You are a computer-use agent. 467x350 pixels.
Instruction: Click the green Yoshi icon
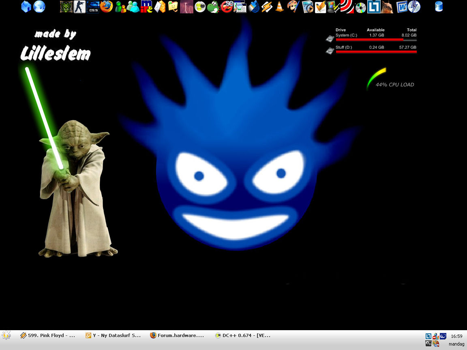tap(213, 6)
